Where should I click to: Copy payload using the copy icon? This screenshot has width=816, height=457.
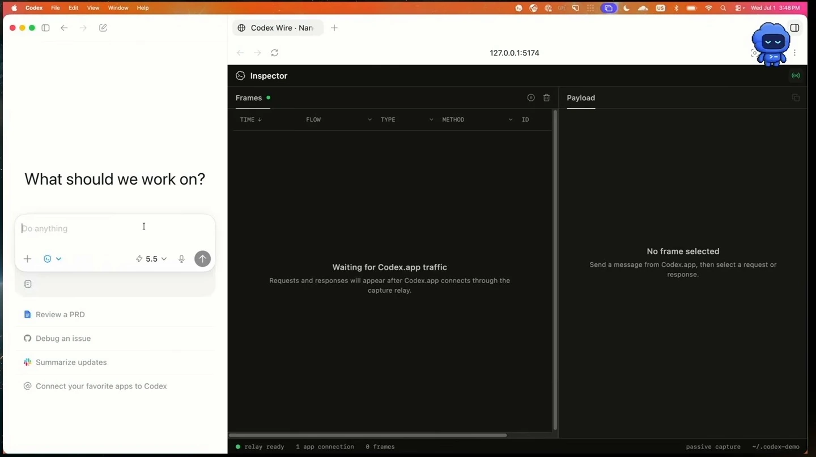(x=796, y=98)
